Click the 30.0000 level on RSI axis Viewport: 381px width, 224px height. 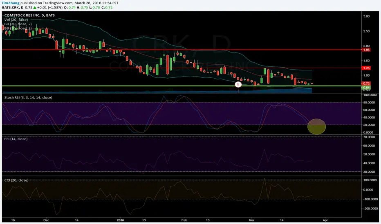pyautogui.click(x=368, y=172)
